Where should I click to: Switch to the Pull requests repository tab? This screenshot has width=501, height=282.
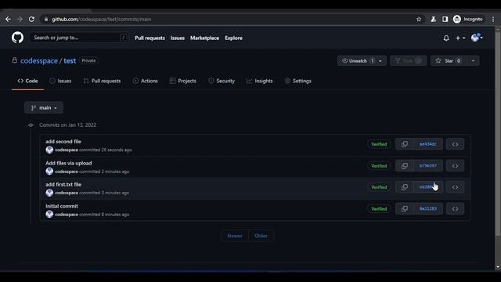[102, 81]
